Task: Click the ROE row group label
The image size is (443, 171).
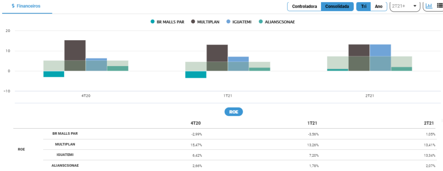Action: (22, 149)
